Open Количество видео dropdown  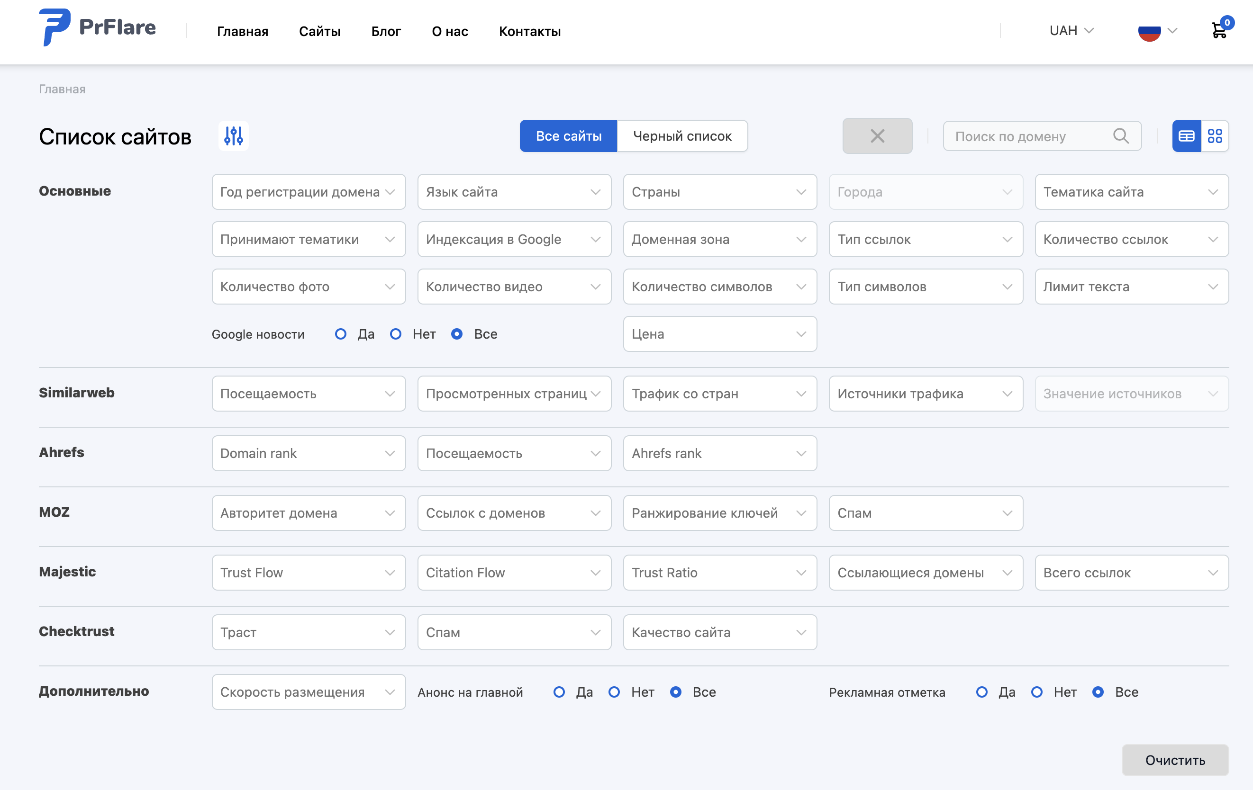coord(514,287)
